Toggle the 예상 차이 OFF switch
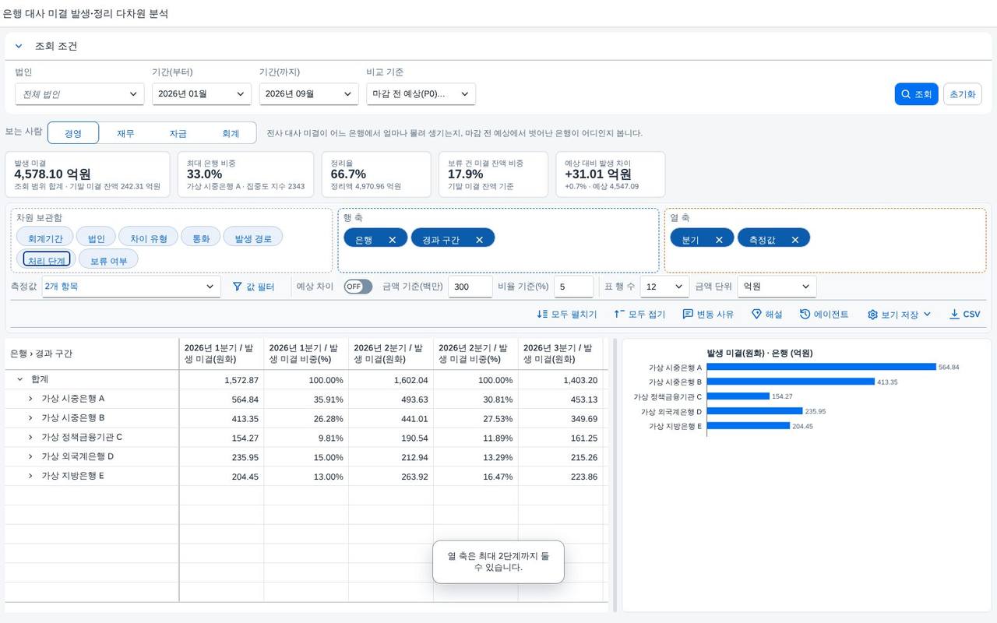 point(358,287)
